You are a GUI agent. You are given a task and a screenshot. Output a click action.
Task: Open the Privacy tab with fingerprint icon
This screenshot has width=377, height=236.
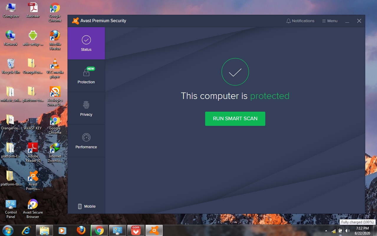click(x=86, y=108)
